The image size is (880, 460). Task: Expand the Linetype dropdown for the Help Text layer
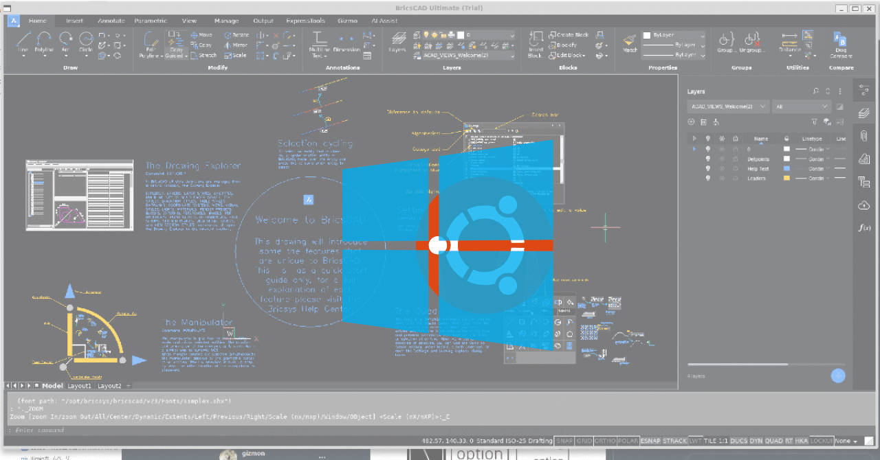[x=828, y=168]
